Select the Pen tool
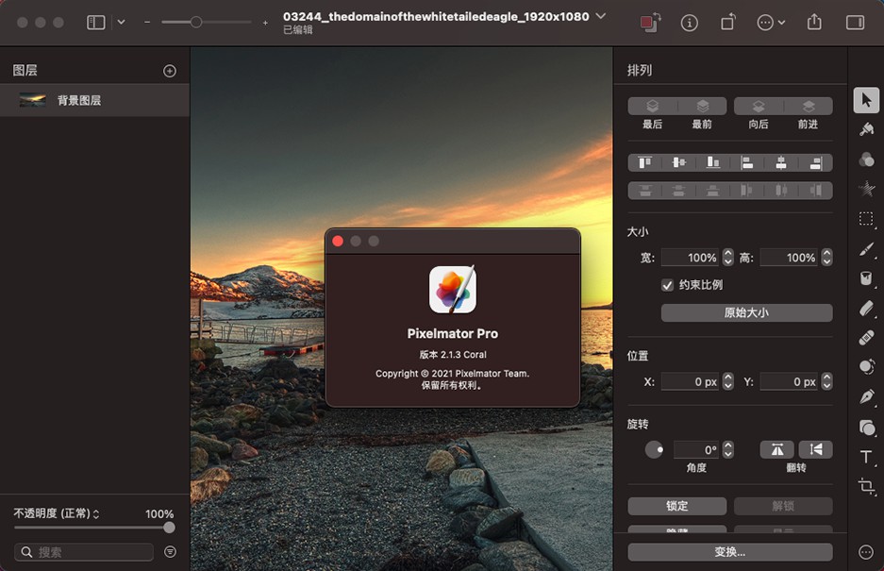884x571 pixels. (x=866, y=396)
